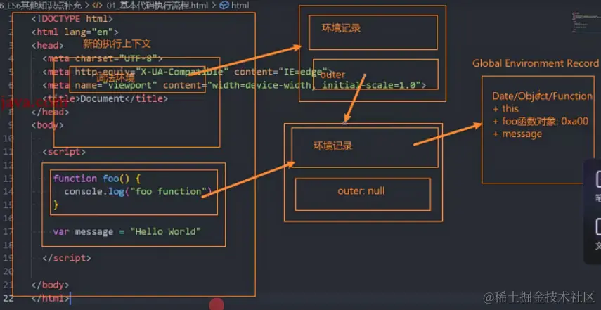Screen dimensions: 601x310
Task: Click line number 21 in gutter
Action: (8, 285)
